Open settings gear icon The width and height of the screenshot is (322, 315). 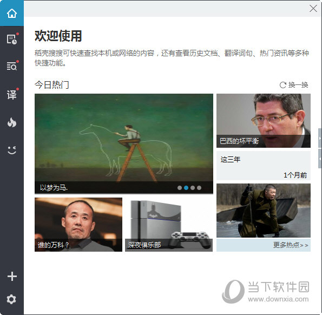tap(11, 299)
